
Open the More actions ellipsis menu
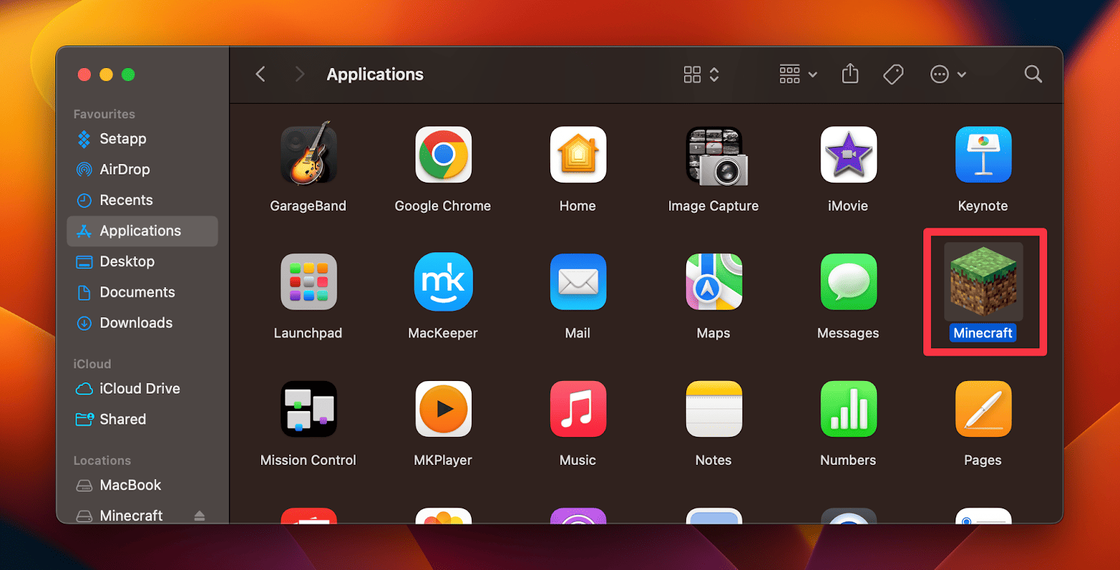948,74
